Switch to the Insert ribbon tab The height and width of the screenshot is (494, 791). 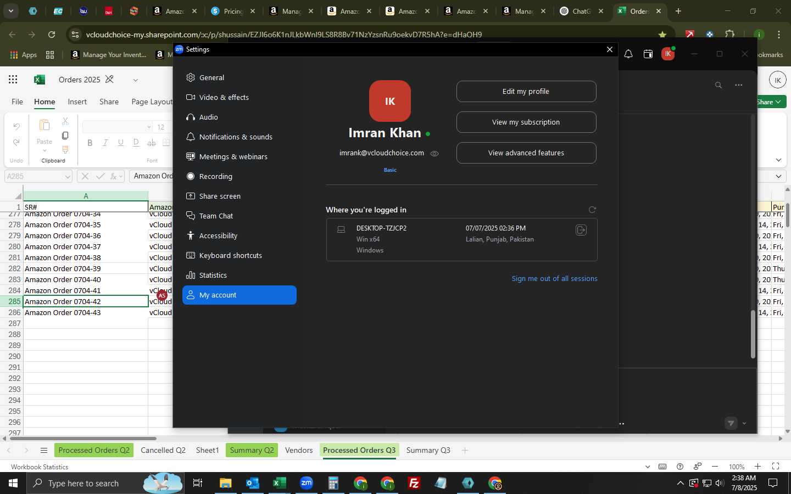coord(77,102)
